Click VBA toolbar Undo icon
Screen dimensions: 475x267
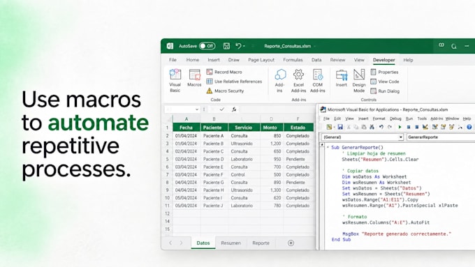point(381,127)
